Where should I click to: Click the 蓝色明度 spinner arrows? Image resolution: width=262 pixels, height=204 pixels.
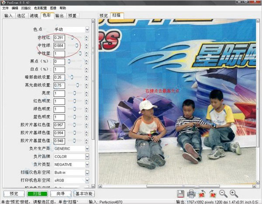pyautogui.click(x=86, y=117)
